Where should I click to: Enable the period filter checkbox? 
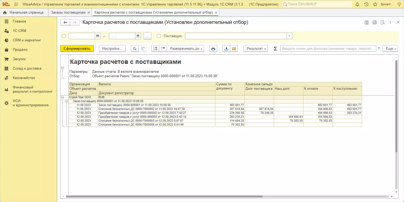(x=64, y=36)
